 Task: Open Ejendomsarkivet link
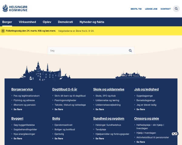point(63,125)
